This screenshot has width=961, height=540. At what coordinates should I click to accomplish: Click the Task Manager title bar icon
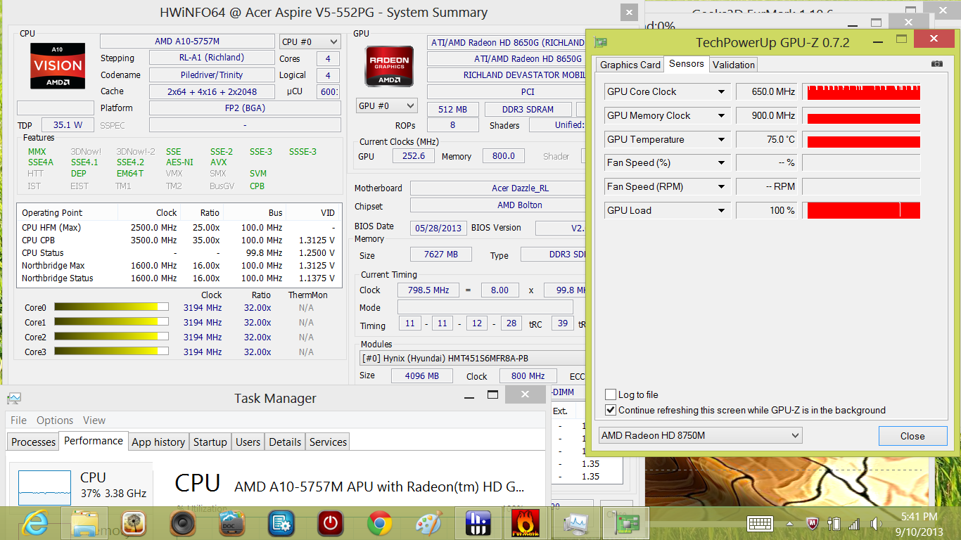[x=14, y=399]
